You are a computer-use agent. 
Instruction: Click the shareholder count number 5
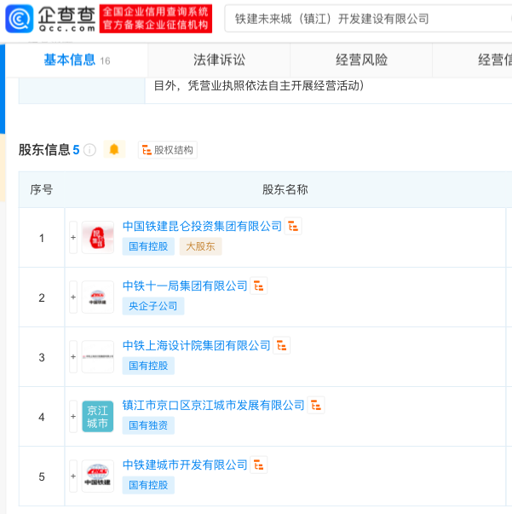(76, 150)
